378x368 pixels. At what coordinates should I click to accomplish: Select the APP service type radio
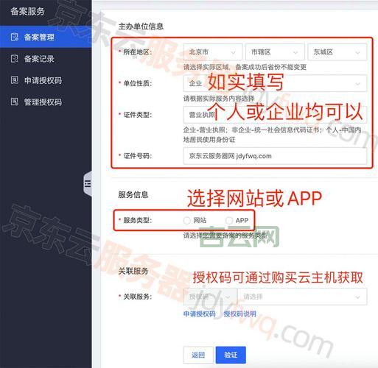click(x=229, y=220)
